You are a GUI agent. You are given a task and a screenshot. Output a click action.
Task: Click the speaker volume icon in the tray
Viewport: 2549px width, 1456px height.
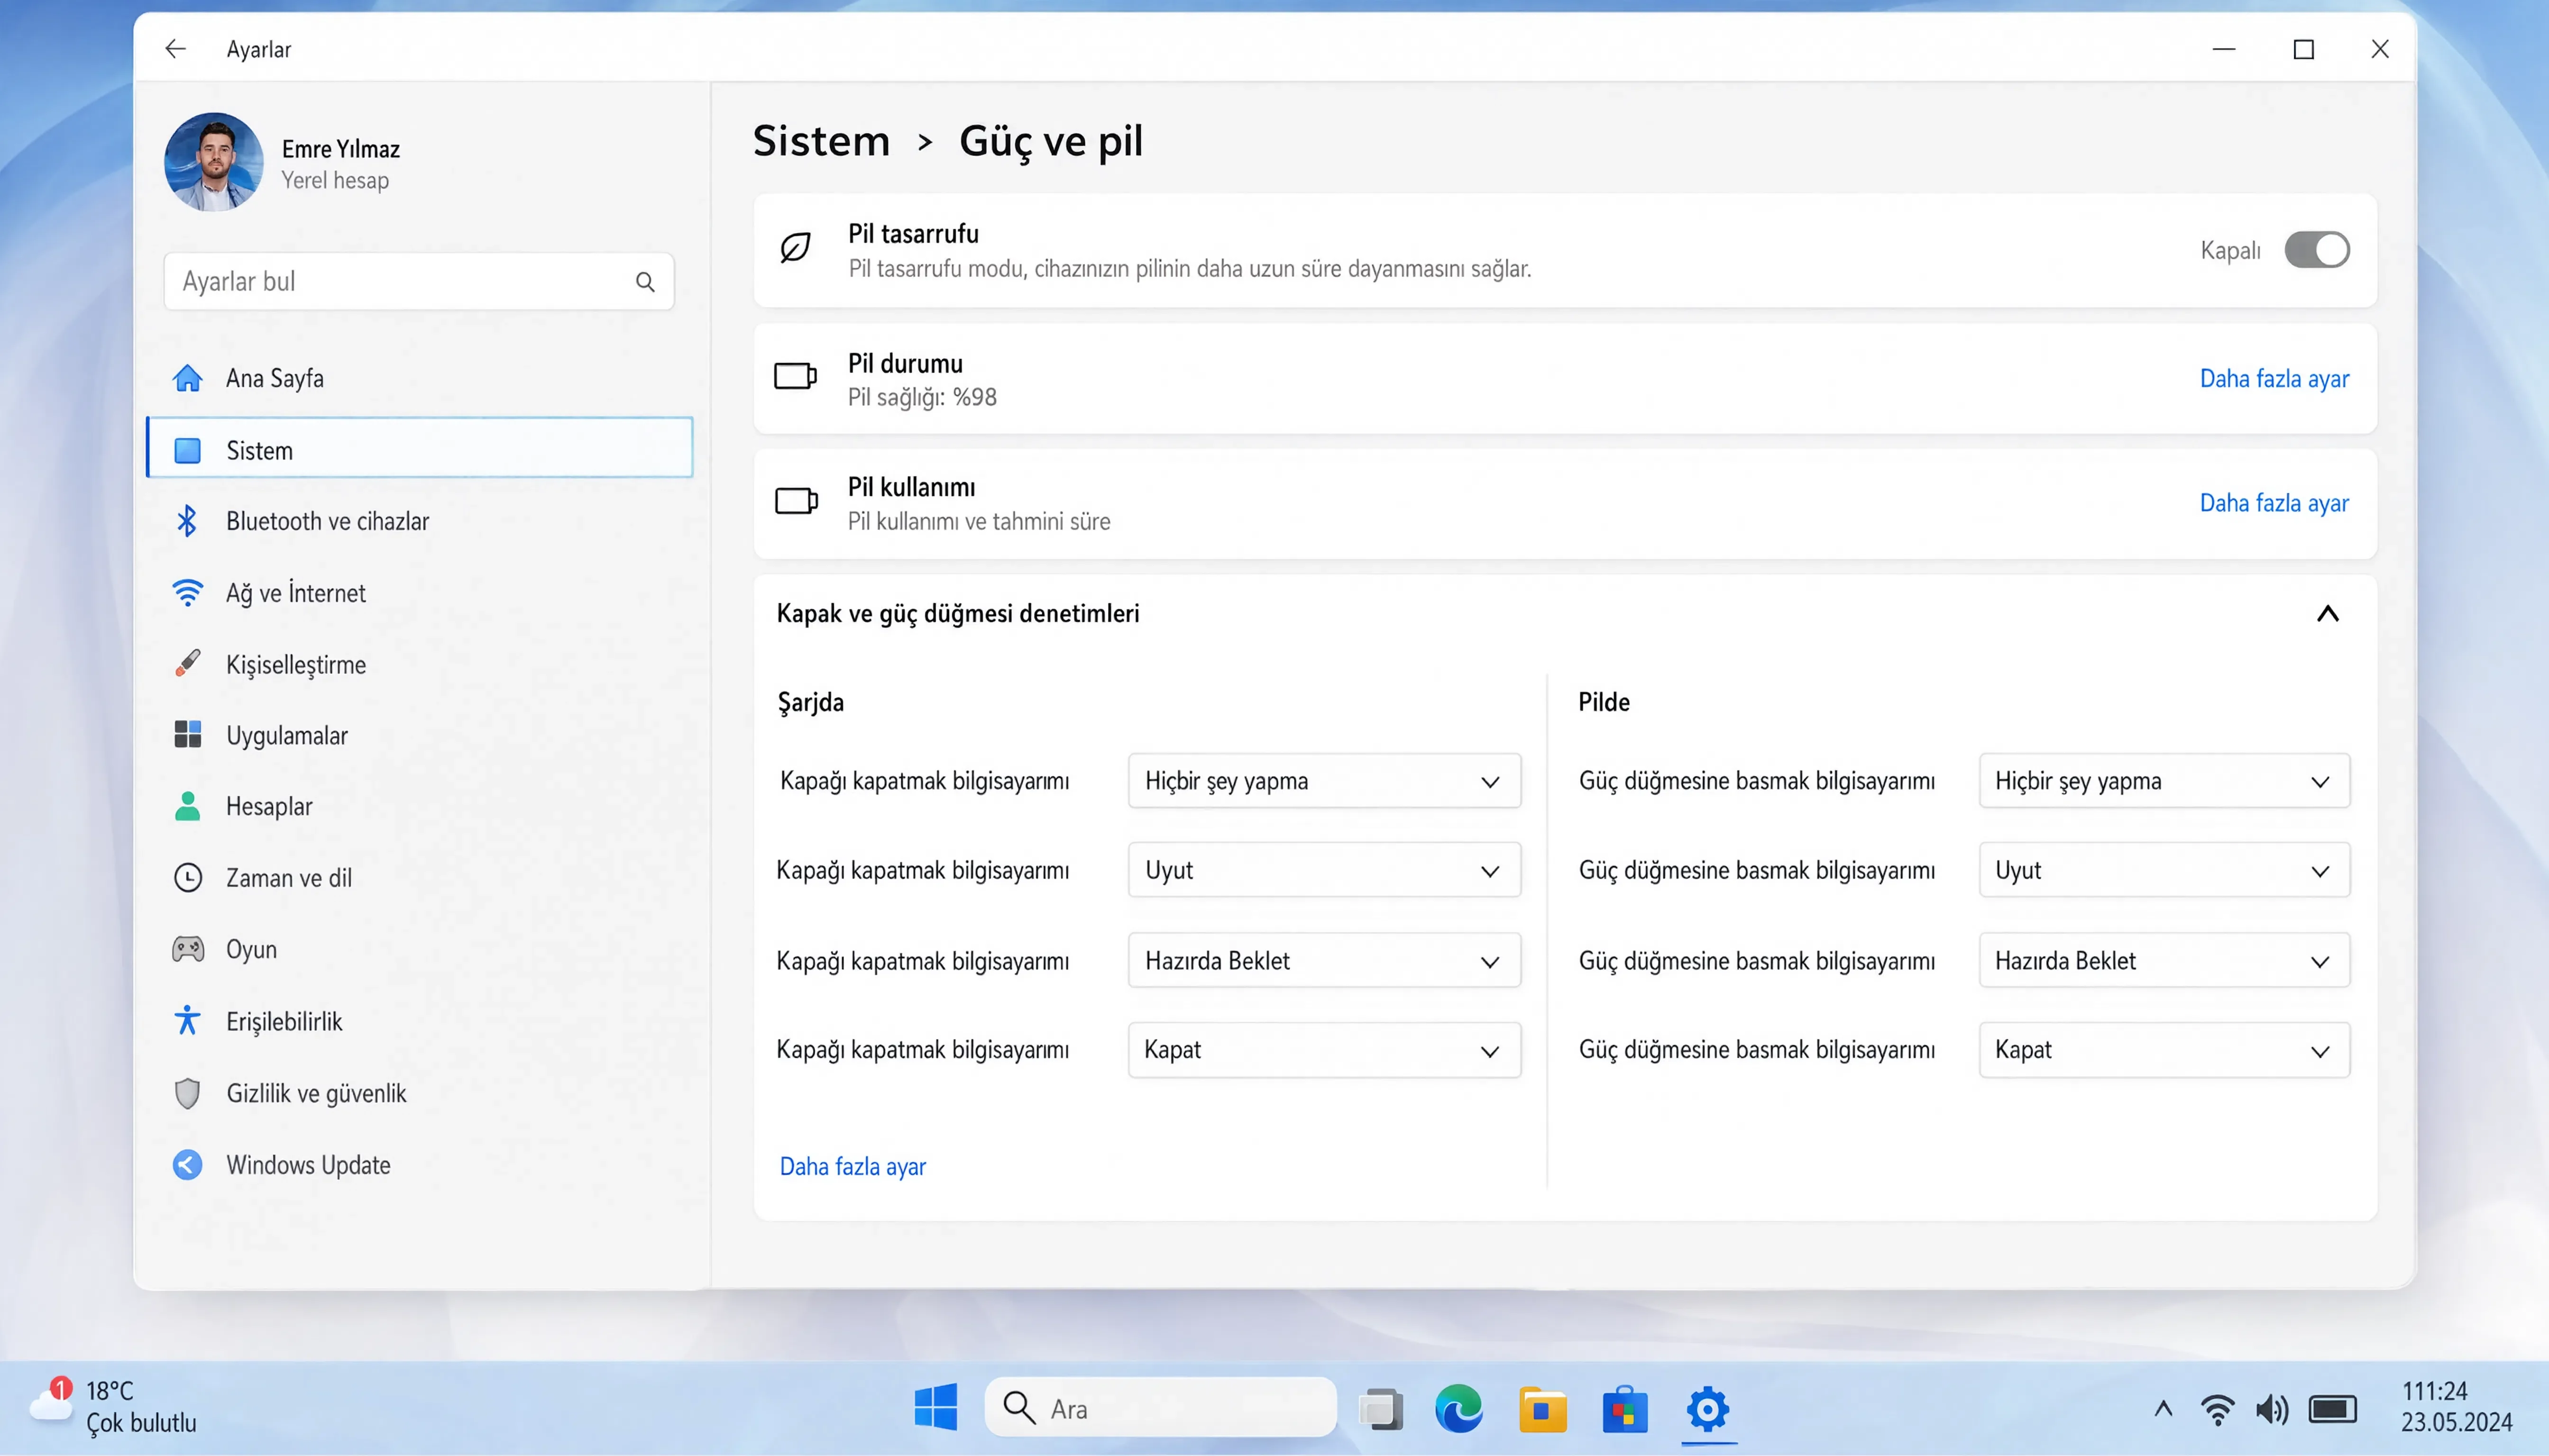(2272, 1409)
